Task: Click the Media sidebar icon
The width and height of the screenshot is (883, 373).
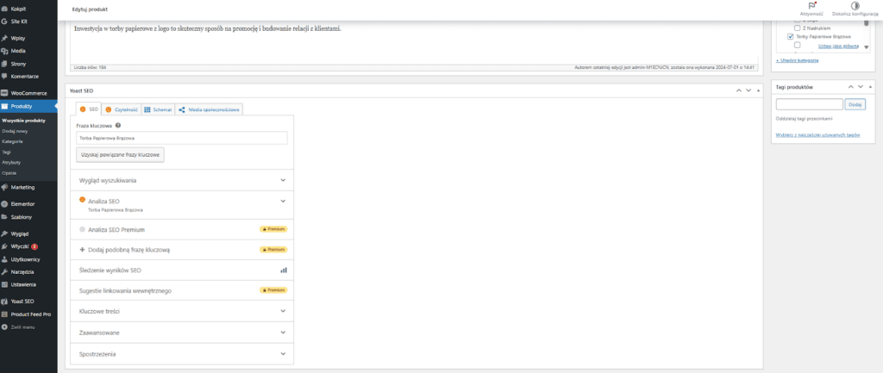Action: (5, 51)
